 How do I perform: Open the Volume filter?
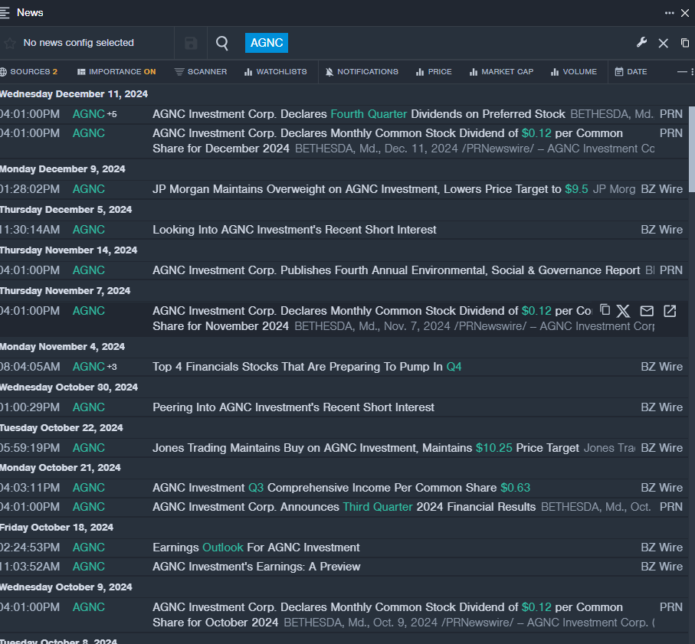tap(574, 72)
